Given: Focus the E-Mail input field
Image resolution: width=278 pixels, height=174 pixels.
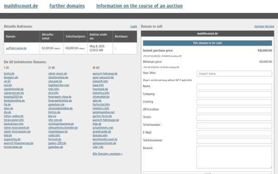Looking at the screenshot, I should (234, 133).
